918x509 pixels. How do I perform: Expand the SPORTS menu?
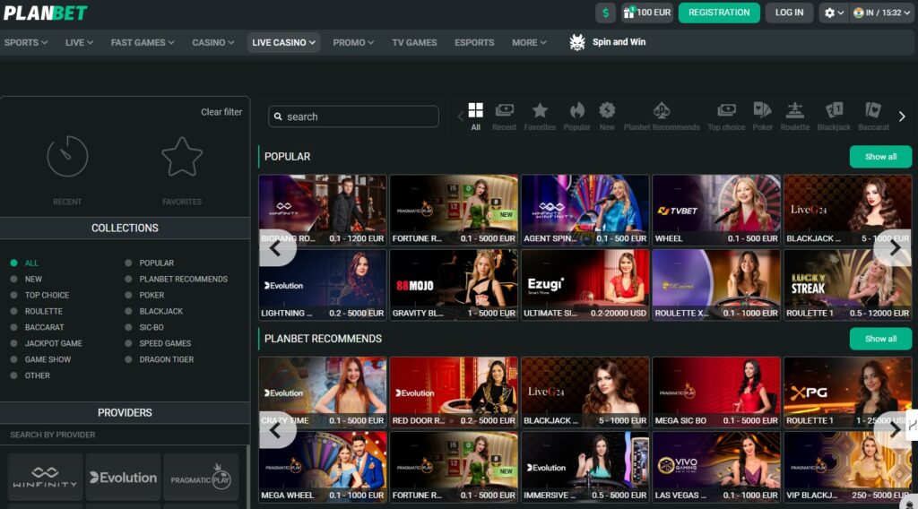pyautogui.click(x=26, y=42)
